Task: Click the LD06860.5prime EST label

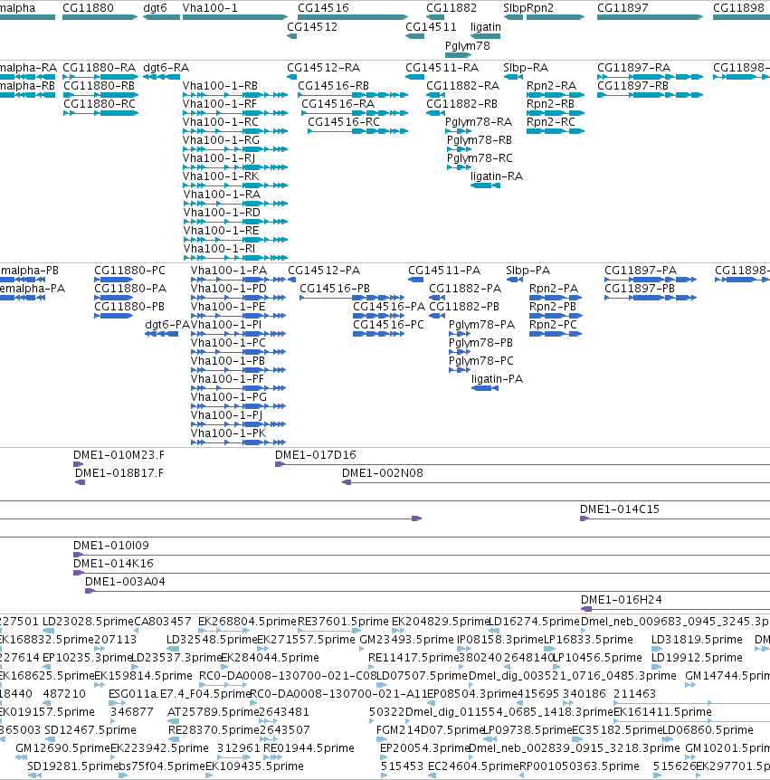Action: click(708, 729)
